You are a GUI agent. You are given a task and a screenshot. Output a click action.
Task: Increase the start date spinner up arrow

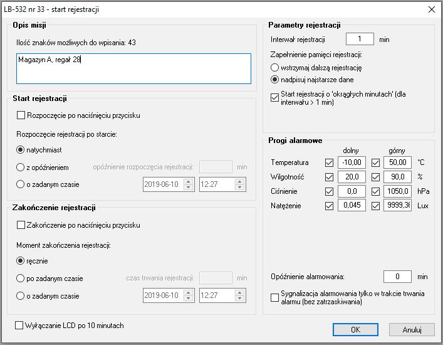click(188, 181)
